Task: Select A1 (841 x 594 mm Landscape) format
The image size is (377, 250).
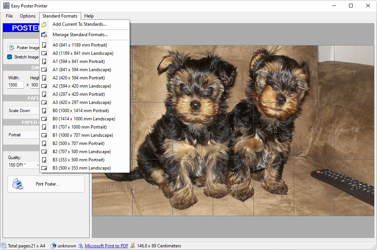Action: coord(85,70)
